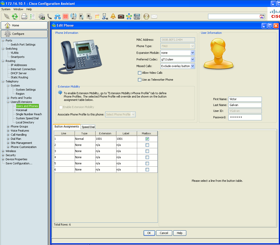The image size is (280, 245).
Task: Click the envelope Feedback icon
Action: click(154, 17)
